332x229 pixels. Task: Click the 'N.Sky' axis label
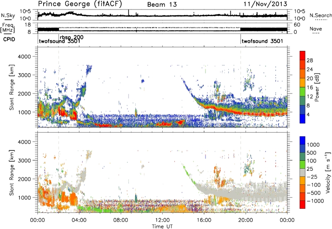pyautogui.click(x=8, y=15)
